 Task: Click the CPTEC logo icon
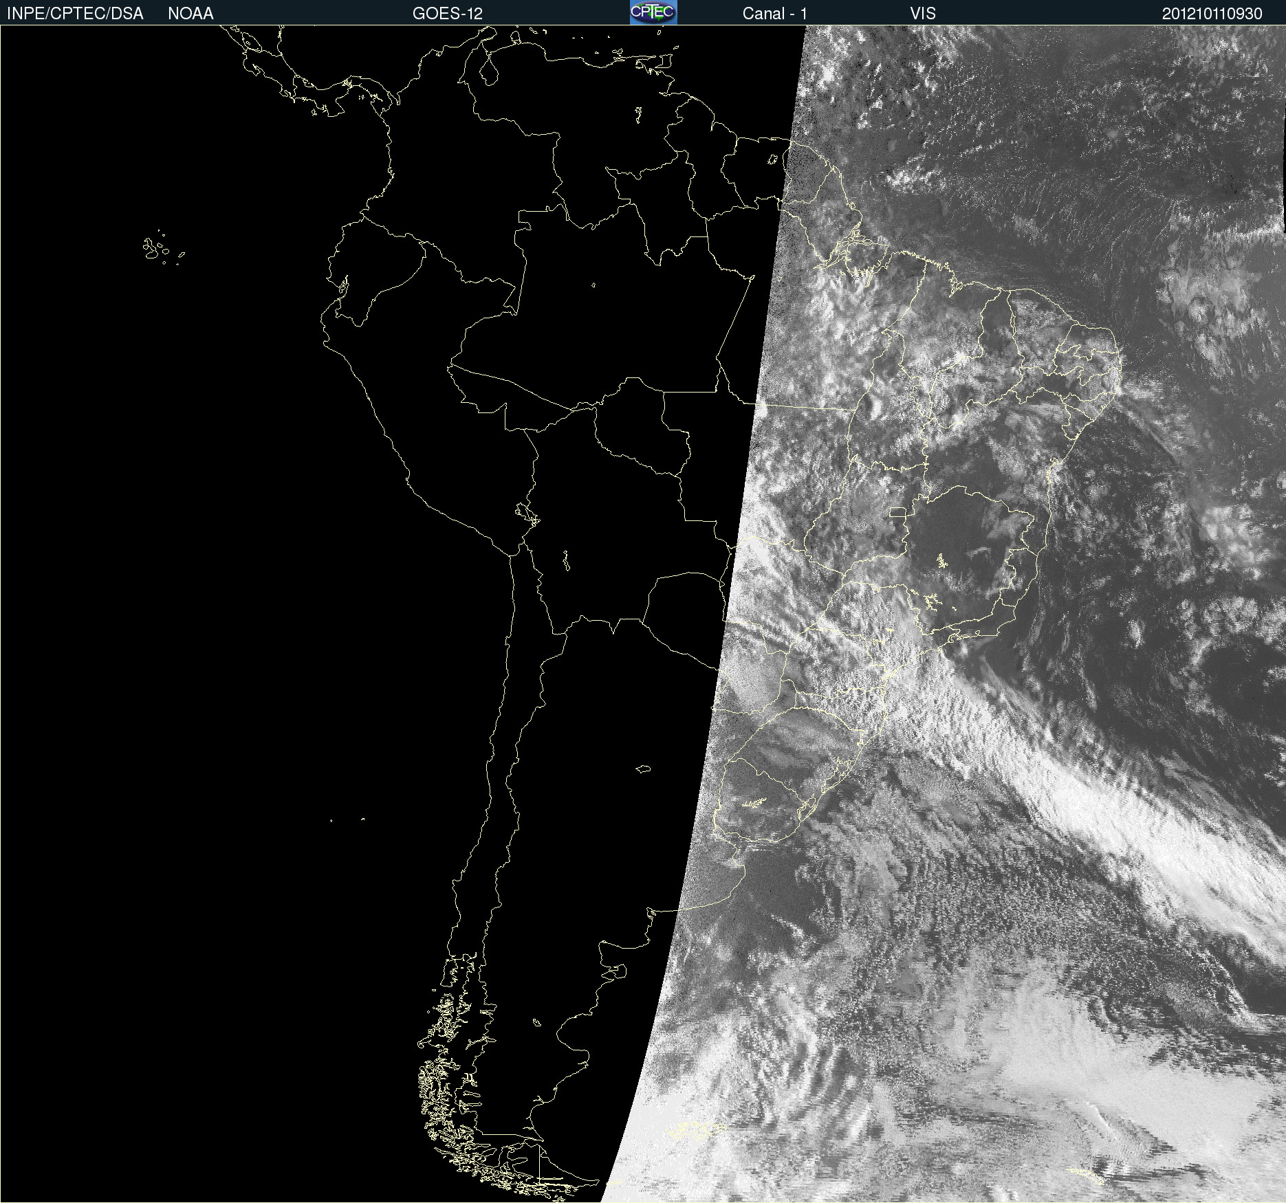(653, 12)
